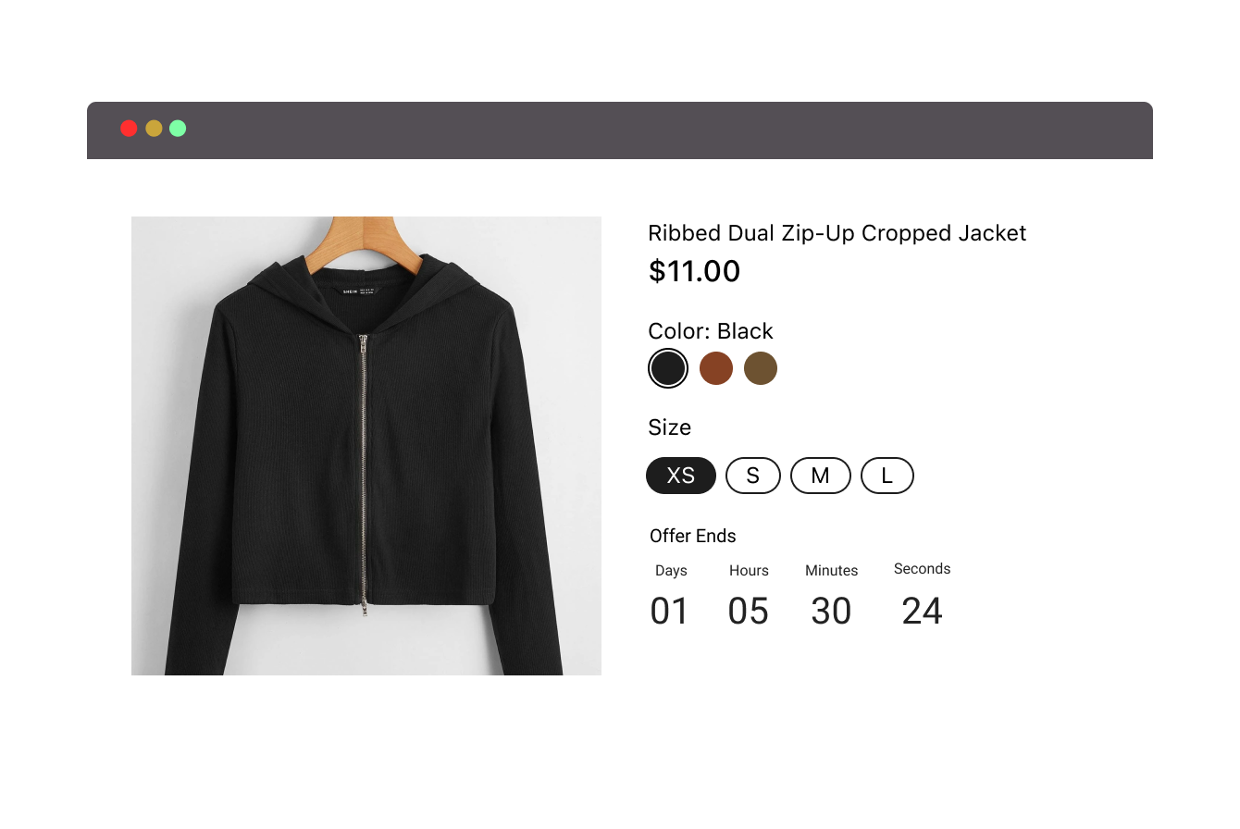The width and height of the screenshot is (1240, 829).
Task: Click the yellow window dot
Action: [x=154, y=129]
